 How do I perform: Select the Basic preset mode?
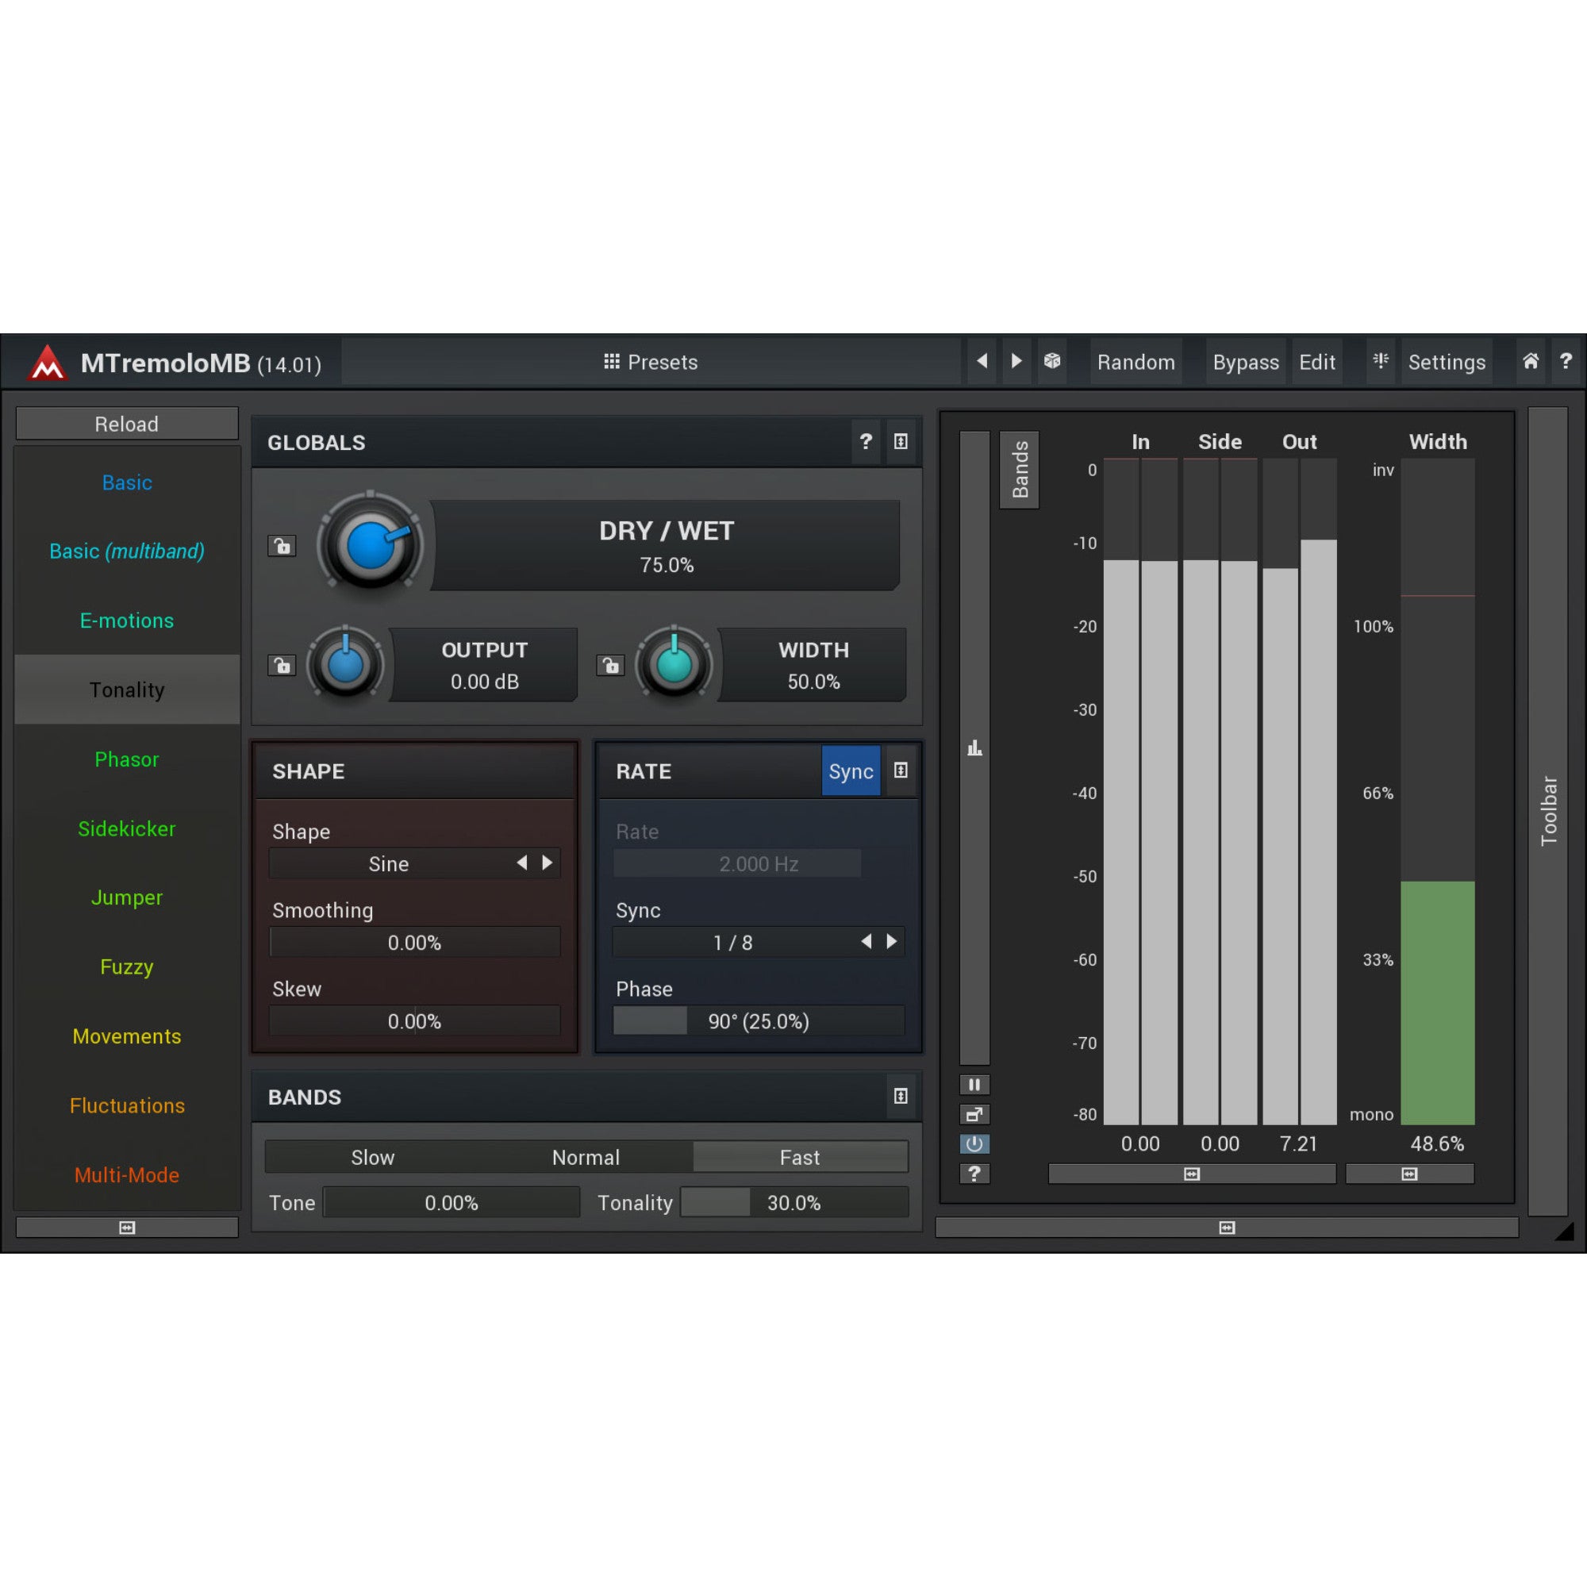127,483
